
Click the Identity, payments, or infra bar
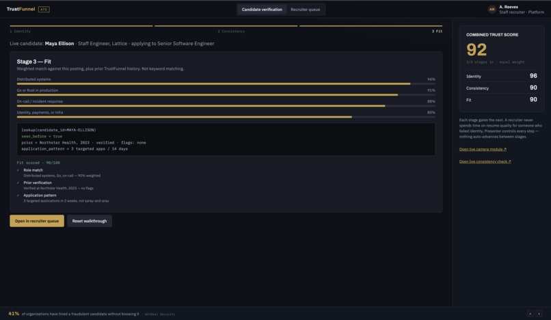[226, 117]
